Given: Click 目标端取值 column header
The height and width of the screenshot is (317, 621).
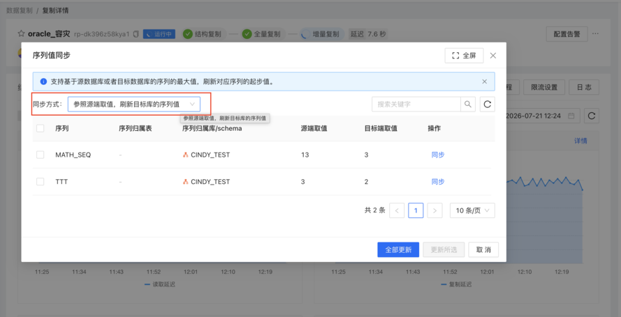Looking at the screenshot, I should tap(381, 128).
